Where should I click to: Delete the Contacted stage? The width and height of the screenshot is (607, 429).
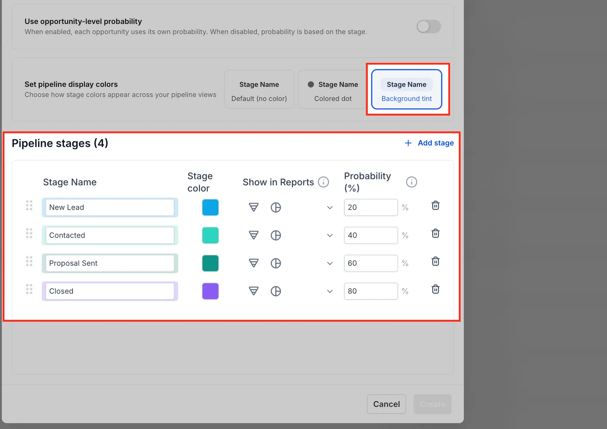click(436, 233)
